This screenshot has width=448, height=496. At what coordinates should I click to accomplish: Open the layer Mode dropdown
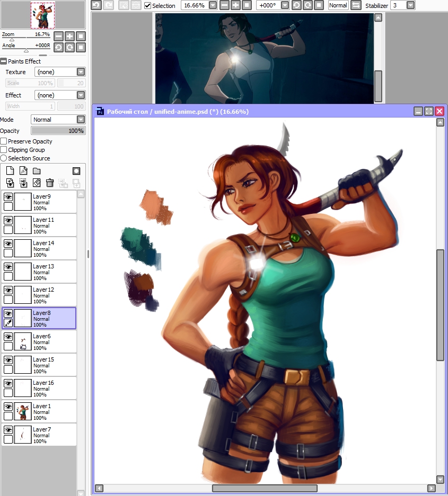click(x=81, y=119)
